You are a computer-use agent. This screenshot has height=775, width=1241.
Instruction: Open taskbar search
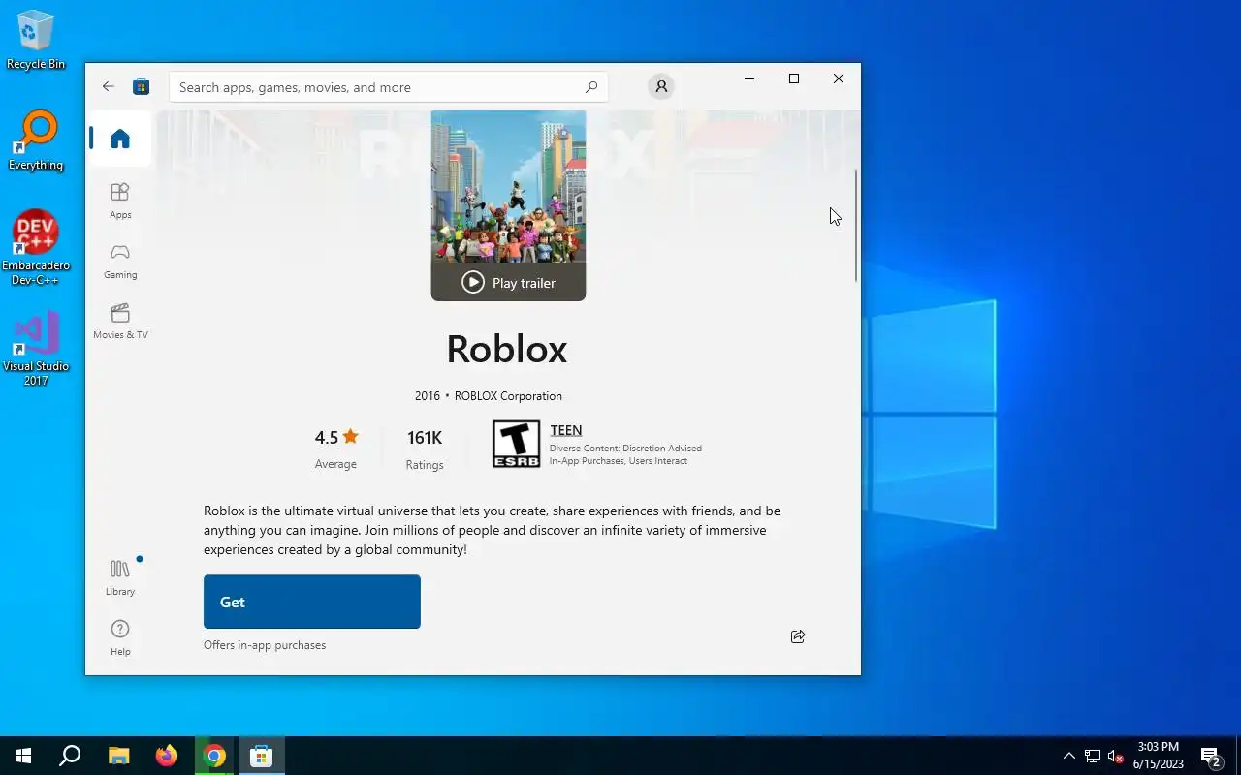pos(70,756)
